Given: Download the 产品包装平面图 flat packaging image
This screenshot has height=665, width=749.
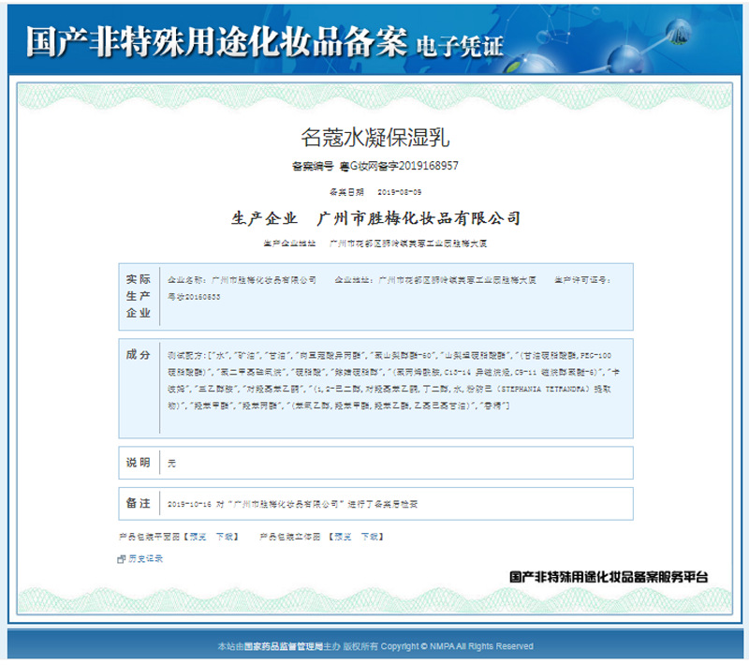Looking at the screenshot, I should coord(225,537).
